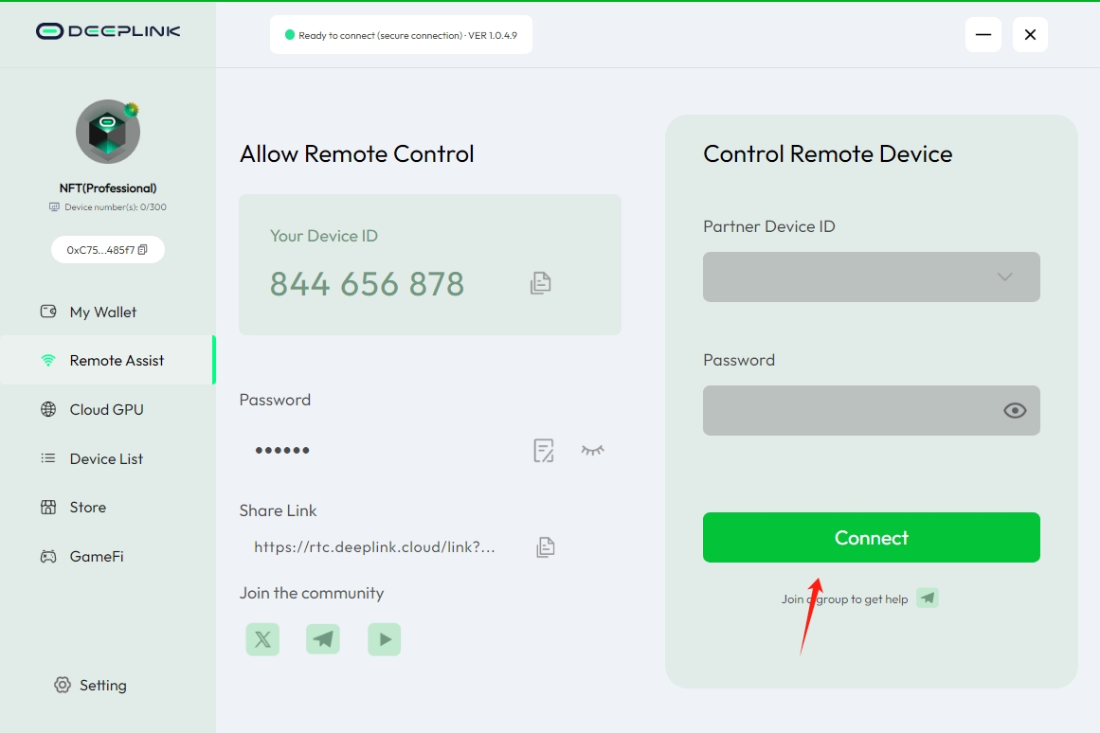Open the X community page
Image resolution: width=1100 pixels, height=733 pixels.
262,639
